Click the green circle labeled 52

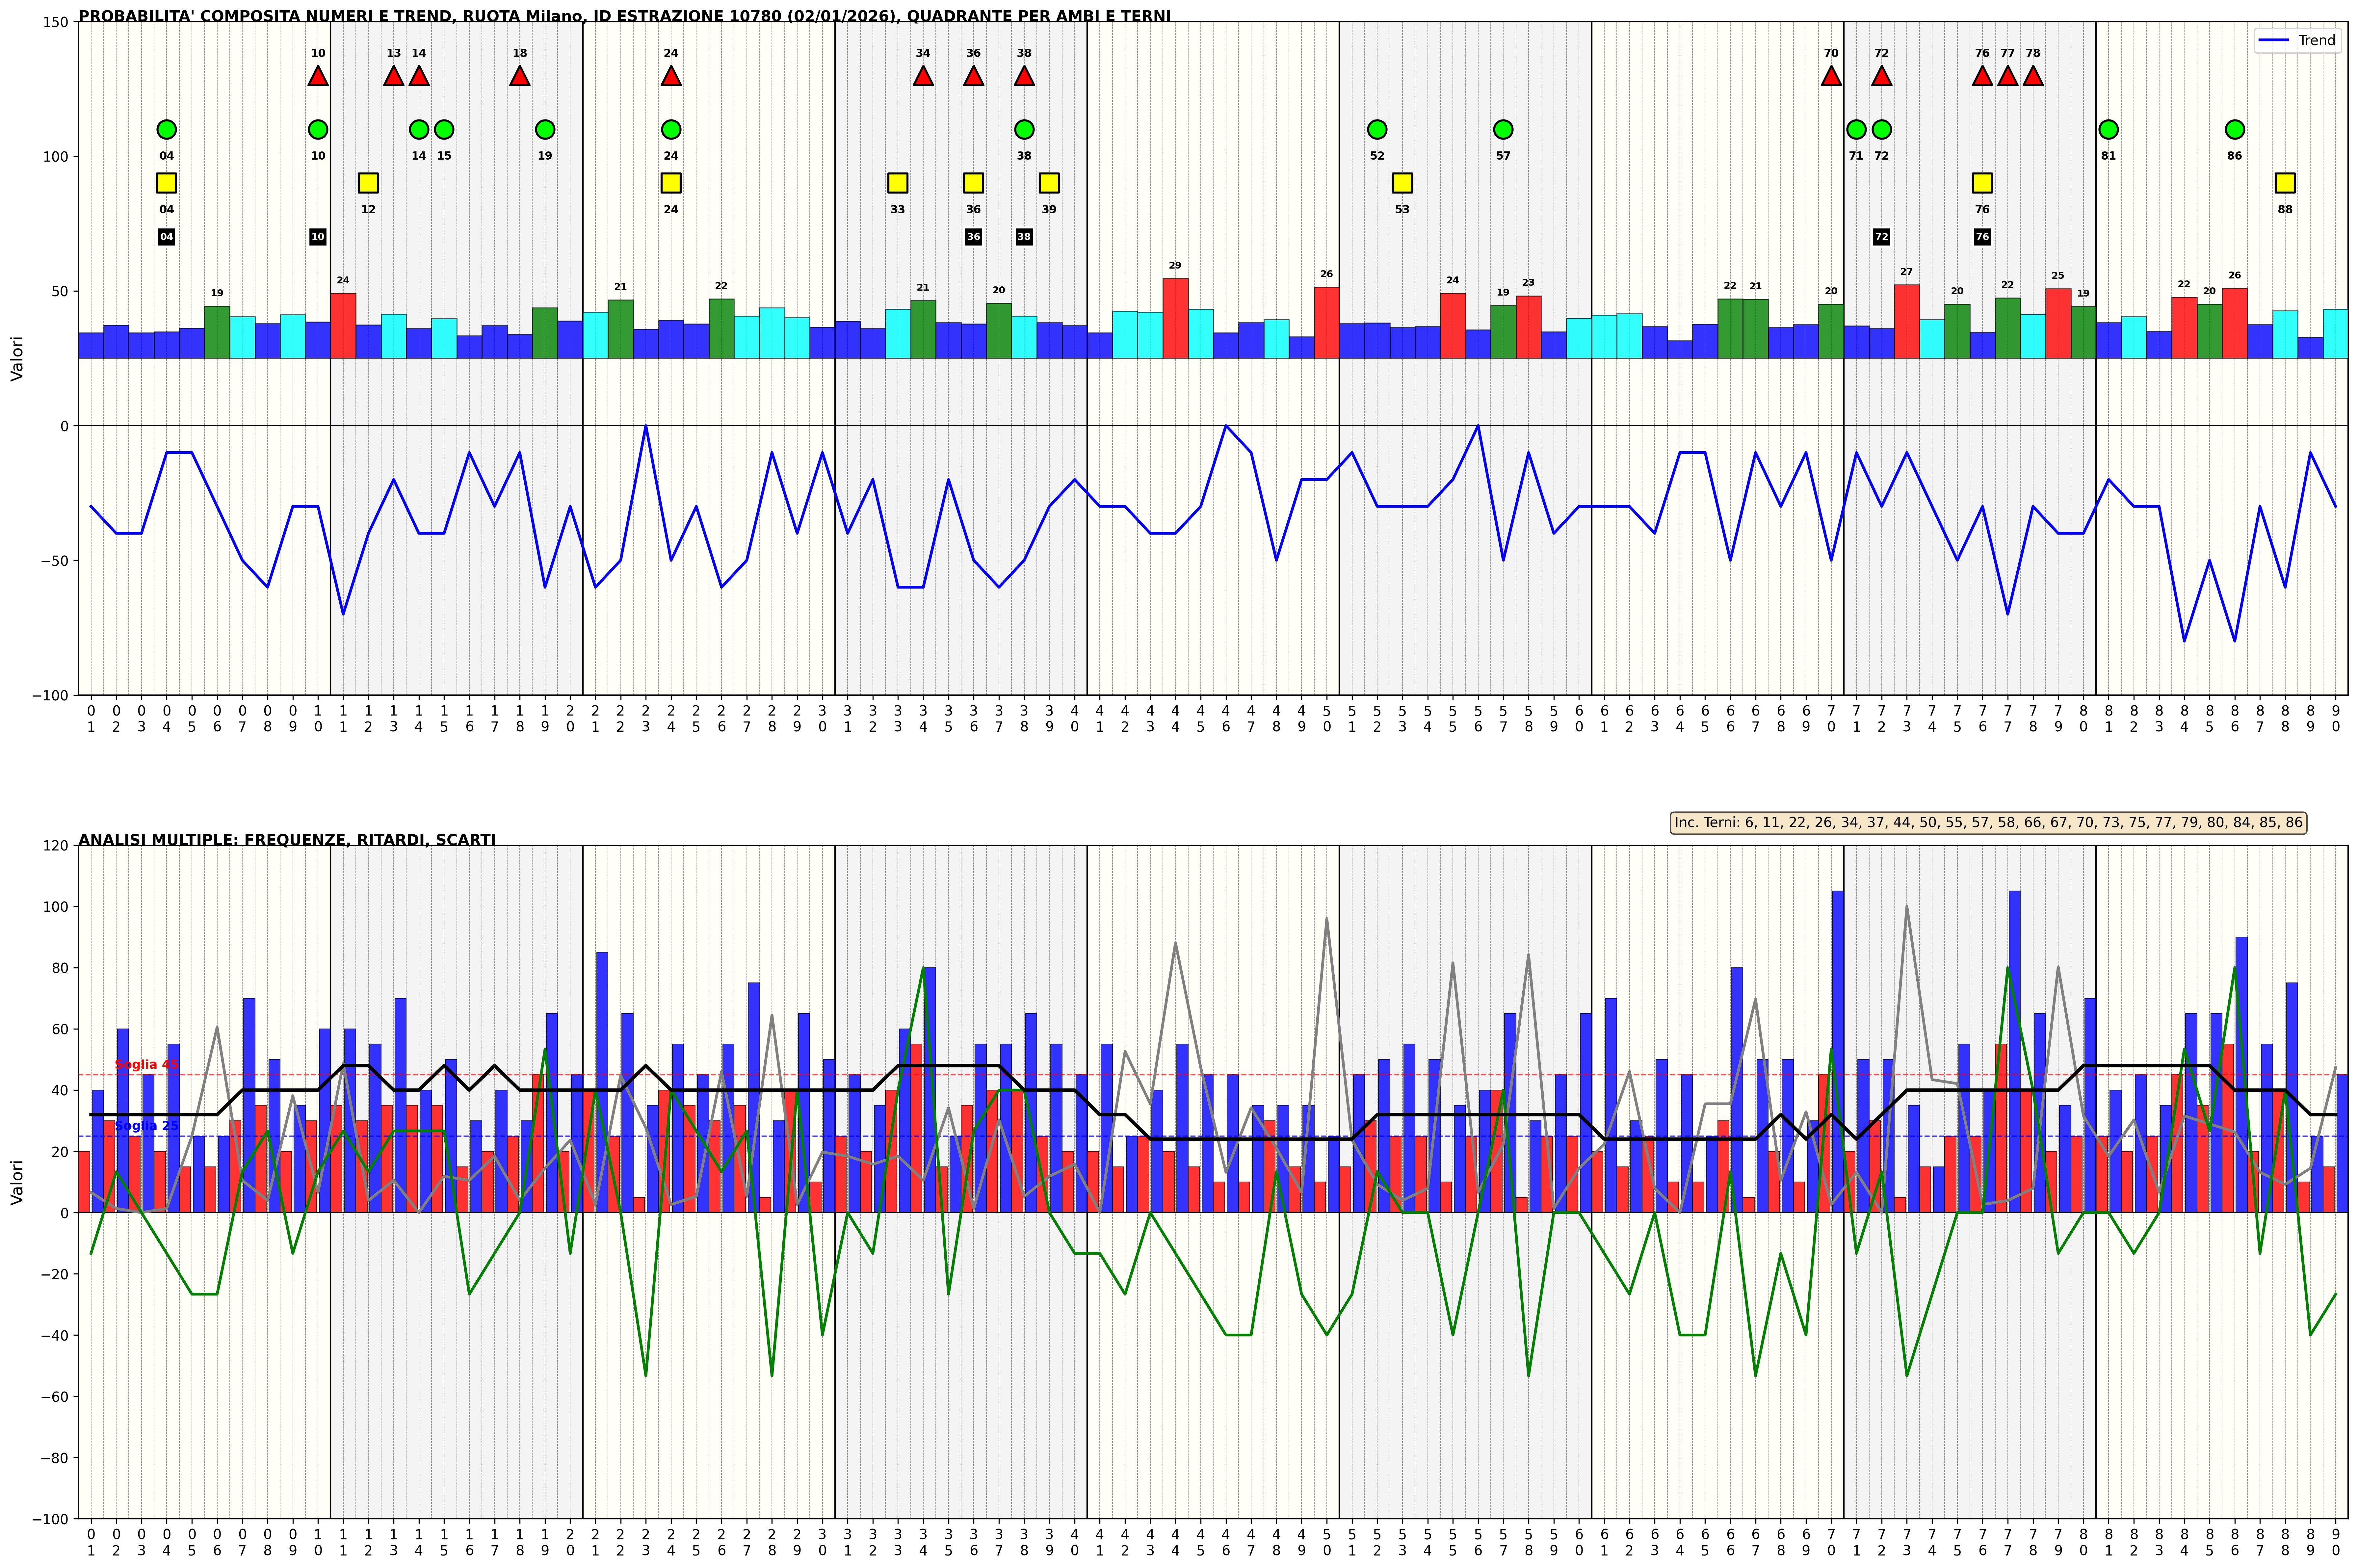click(x=1377, y=129)
